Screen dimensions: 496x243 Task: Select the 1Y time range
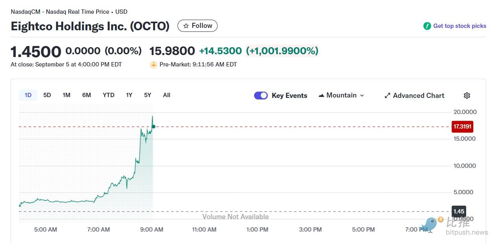pos(129,95)
